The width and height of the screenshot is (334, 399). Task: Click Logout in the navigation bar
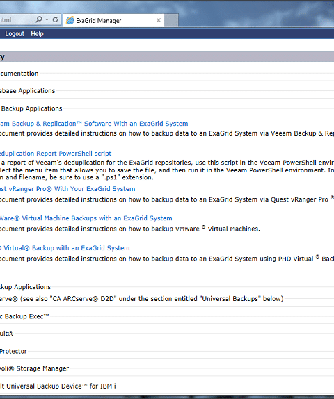click(x=15, y=33)
